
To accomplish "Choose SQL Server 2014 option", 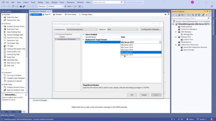I will tap(141, 47).
